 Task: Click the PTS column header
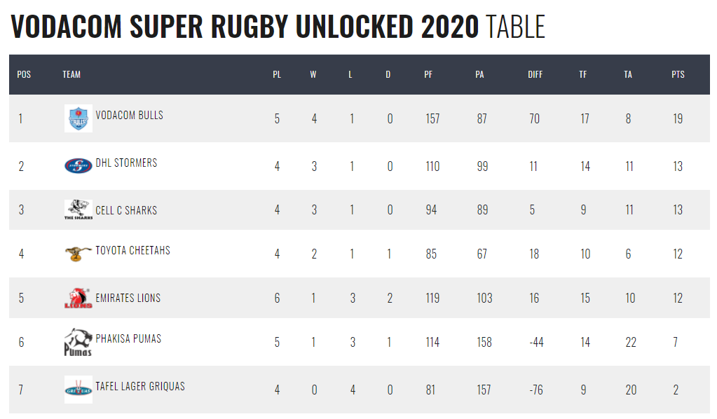[678, 74]
